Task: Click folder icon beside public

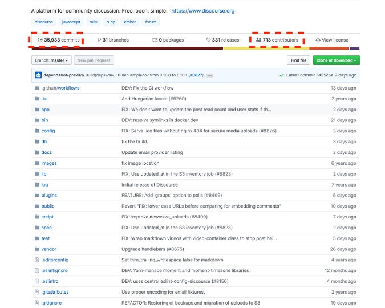Action: (x=37, y=206)
